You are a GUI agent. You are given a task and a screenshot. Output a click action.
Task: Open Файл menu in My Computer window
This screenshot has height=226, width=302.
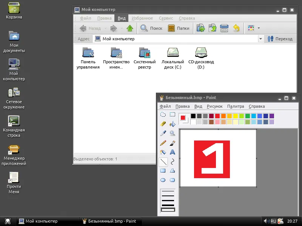(86, 18)
